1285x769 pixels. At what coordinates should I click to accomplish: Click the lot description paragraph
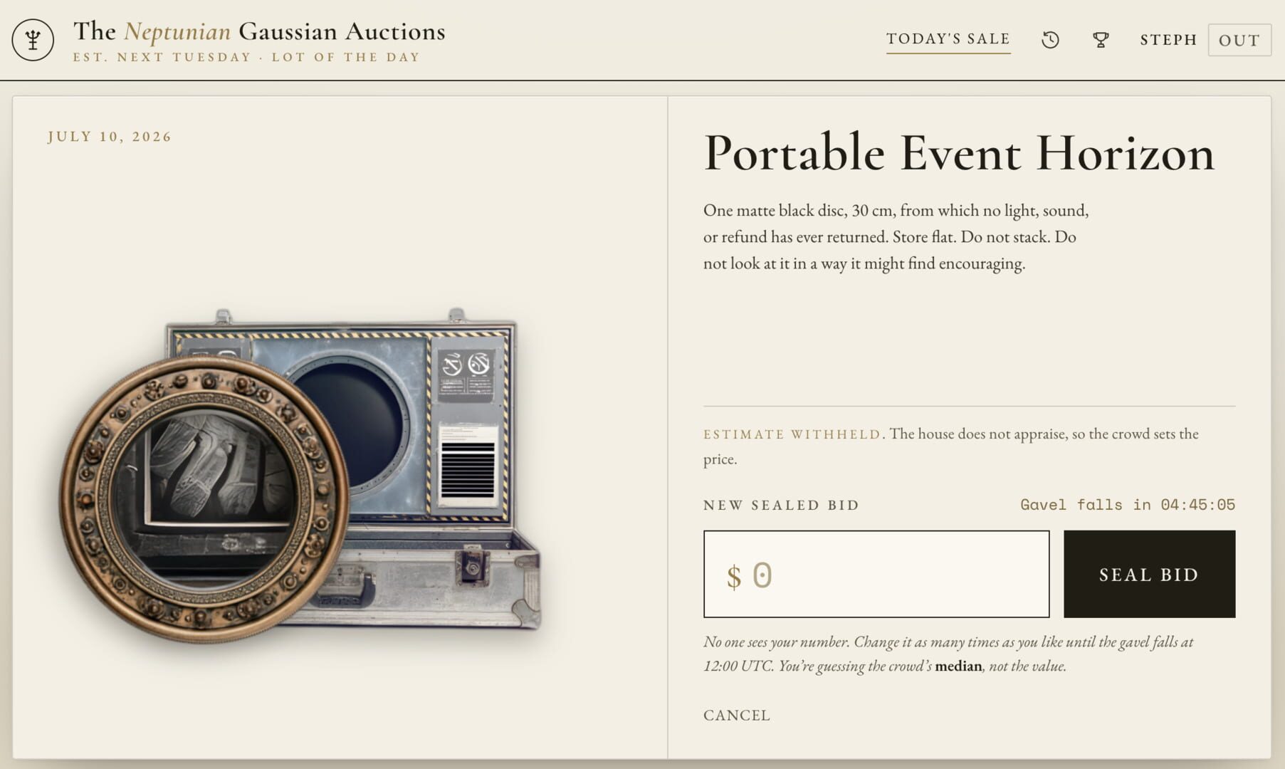click(896, 237)
